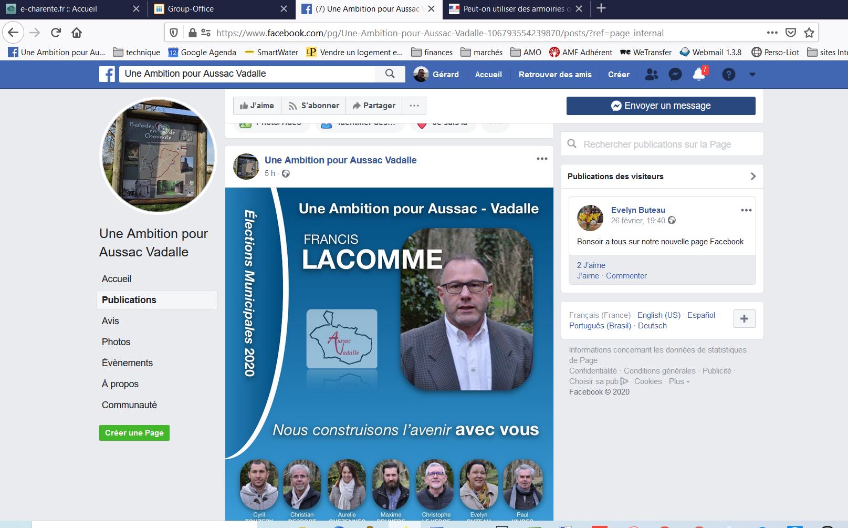This screenshot has width=848, height=528.
Task: Go to browser home page icon
Action: pyautogui.click(x=77, y=33)
